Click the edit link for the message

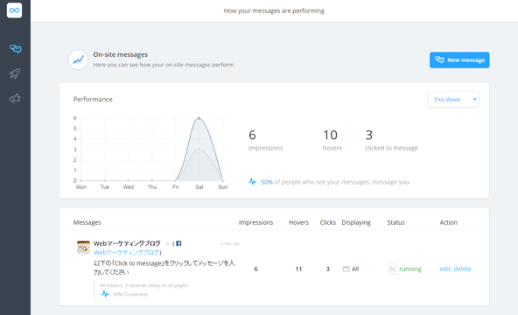[x=445, y=269]
